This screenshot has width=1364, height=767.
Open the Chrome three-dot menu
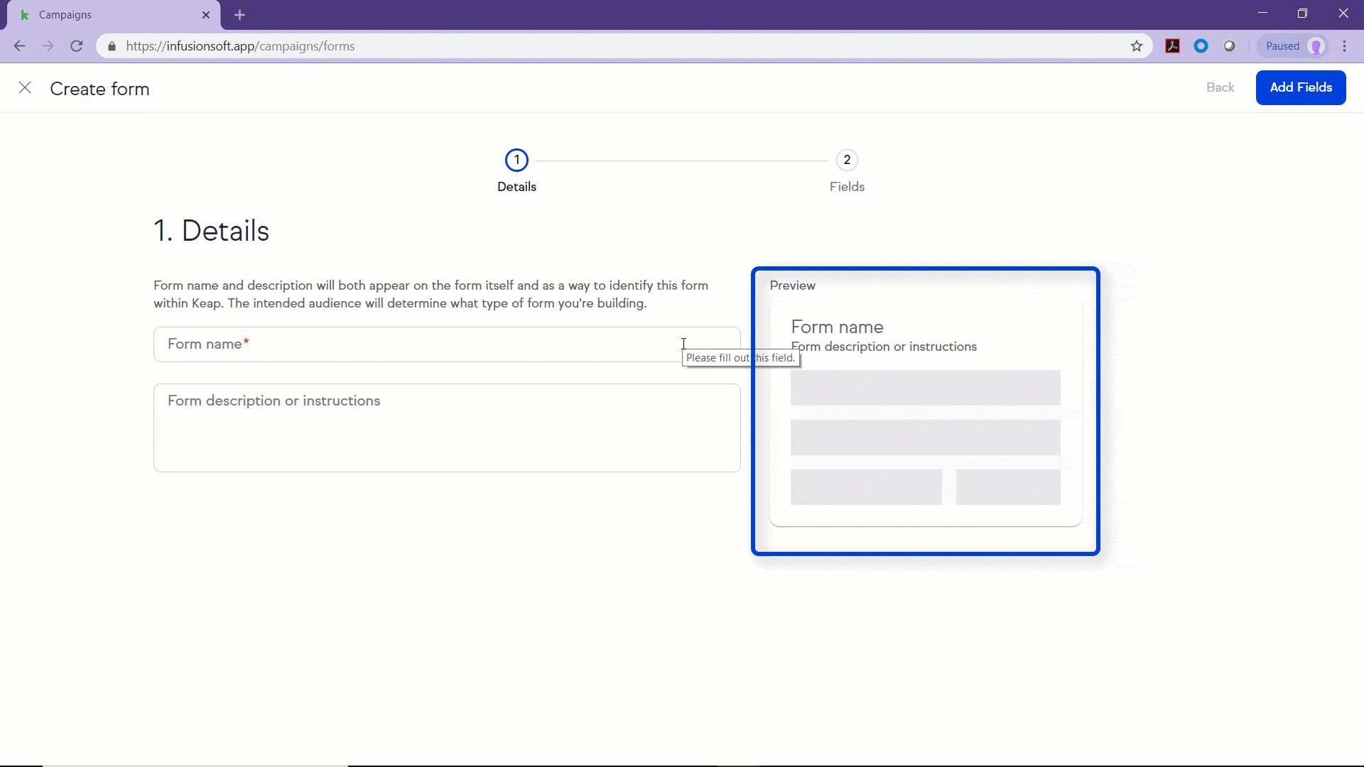(1345, 46)
